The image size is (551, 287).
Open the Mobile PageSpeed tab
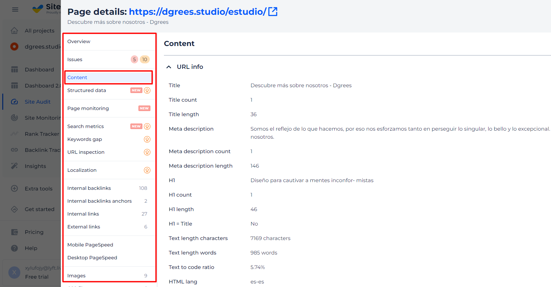point(109,245)
